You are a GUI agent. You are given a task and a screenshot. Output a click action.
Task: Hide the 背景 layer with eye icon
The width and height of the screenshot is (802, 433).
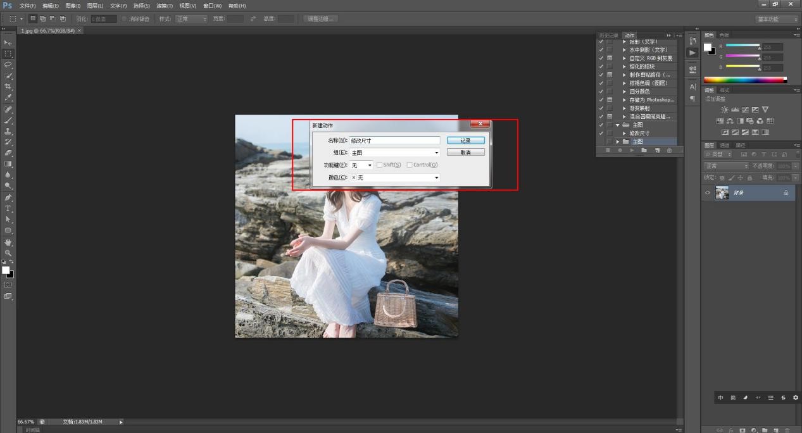click(x=708, y=192)
